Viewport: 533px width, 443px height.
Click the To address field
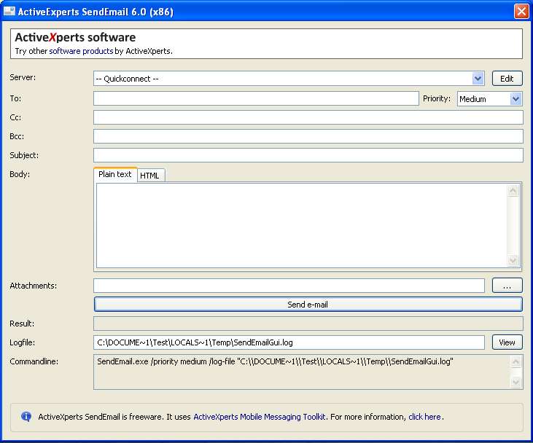(x=256, y=98)
